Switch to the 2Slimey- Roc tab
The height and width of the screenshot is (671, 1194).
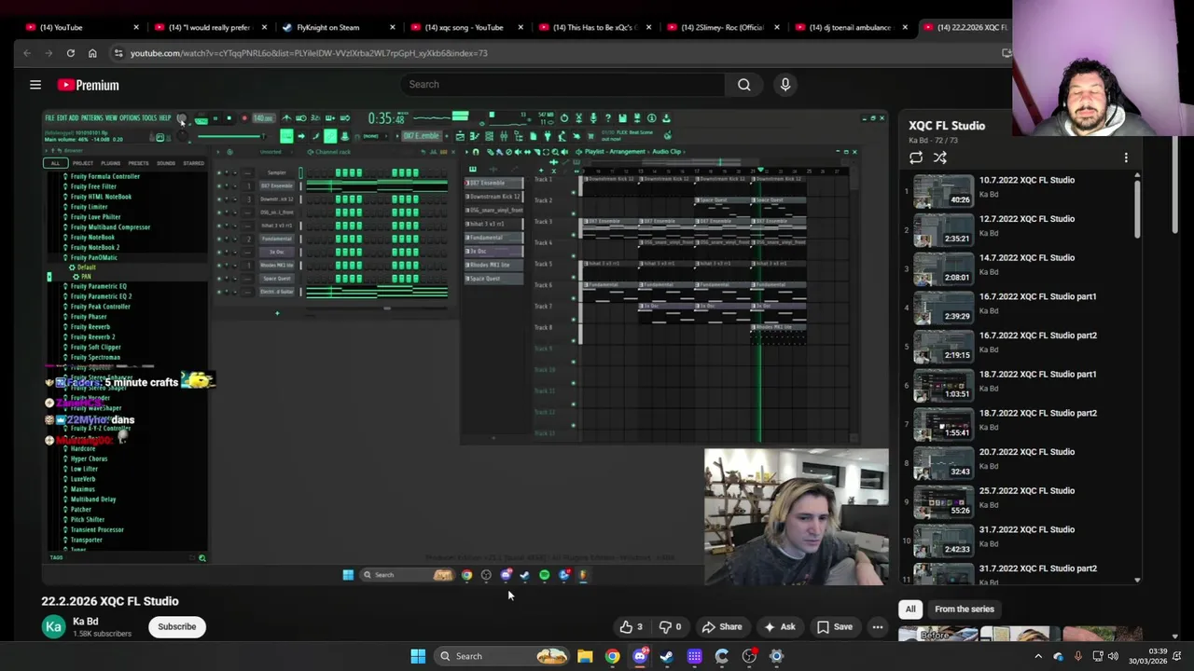(721, 27)
